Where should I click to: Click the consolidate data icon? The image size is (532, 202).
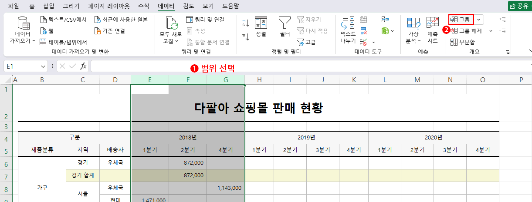pos(385,20)
